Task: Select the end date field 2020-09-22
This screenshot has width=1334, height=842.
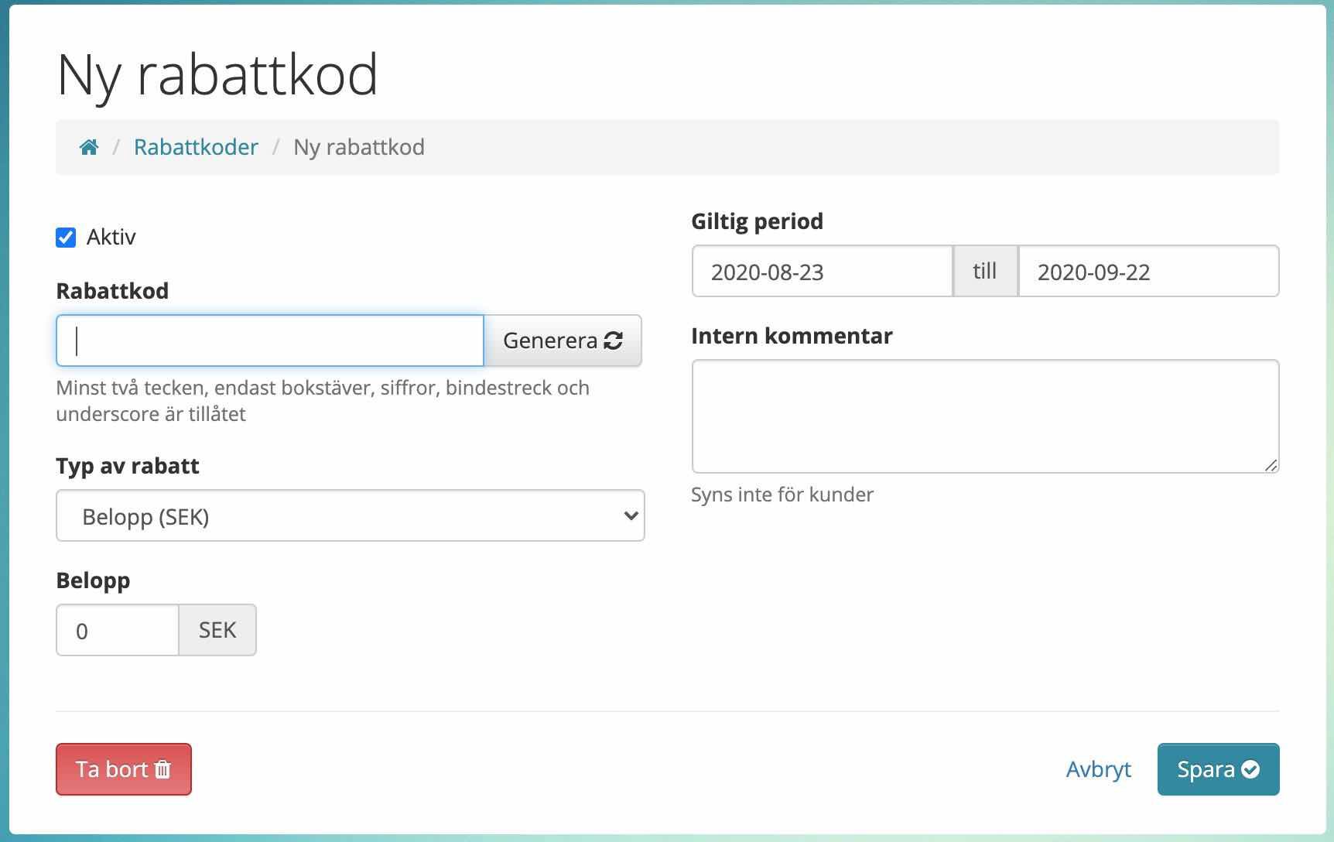Action: [x=1148, y=272]
